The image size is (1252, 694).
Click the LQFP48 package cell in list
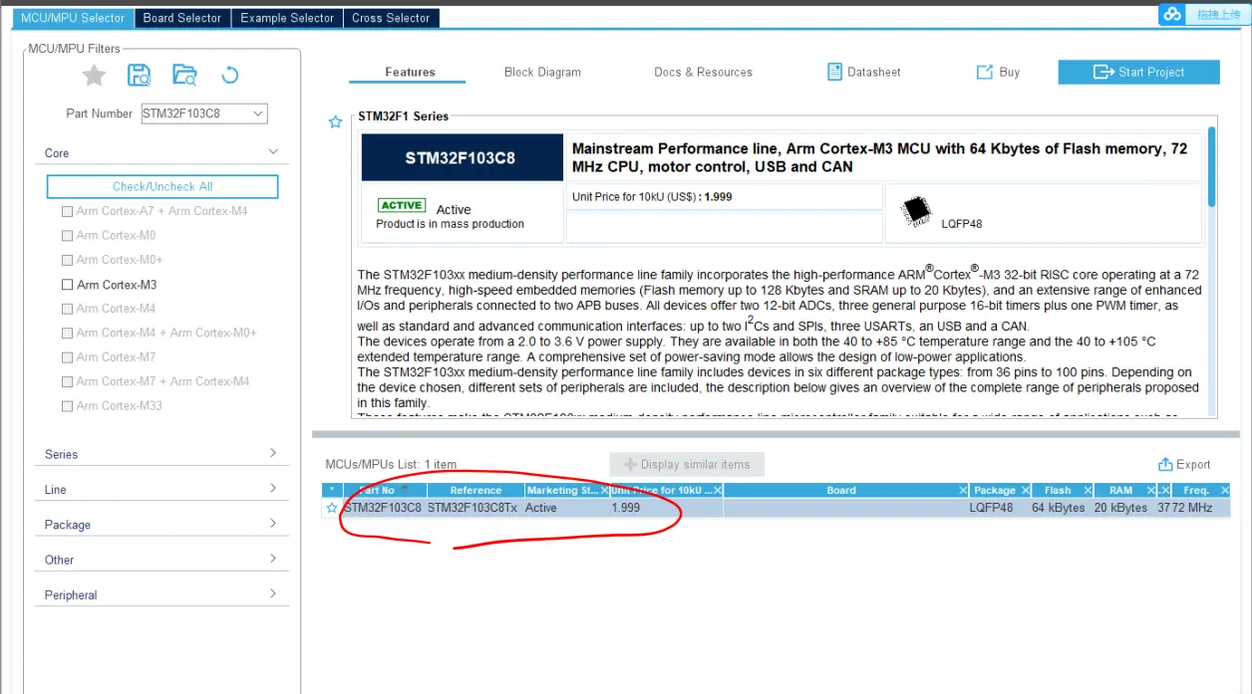pos(991,508)
